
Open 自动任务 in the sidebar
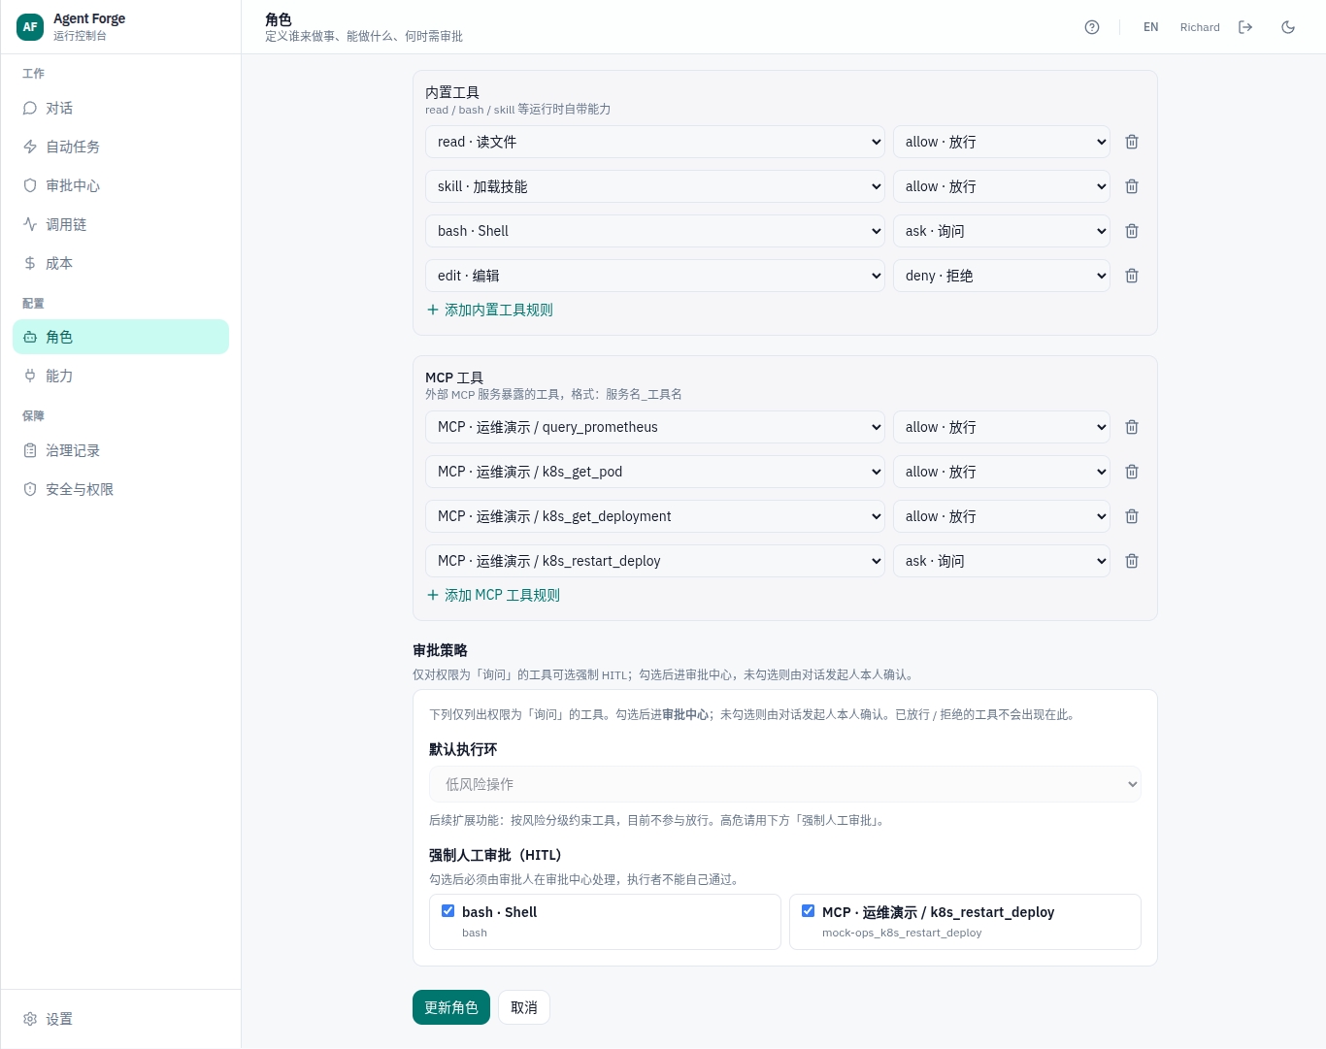coord(120,147)
